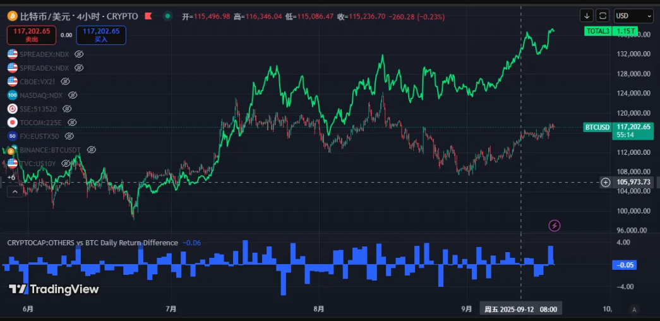Click the Bitcoin symbol logo in the chart title
Viewport: 660px width, 321px height.
tap(12, 16)
